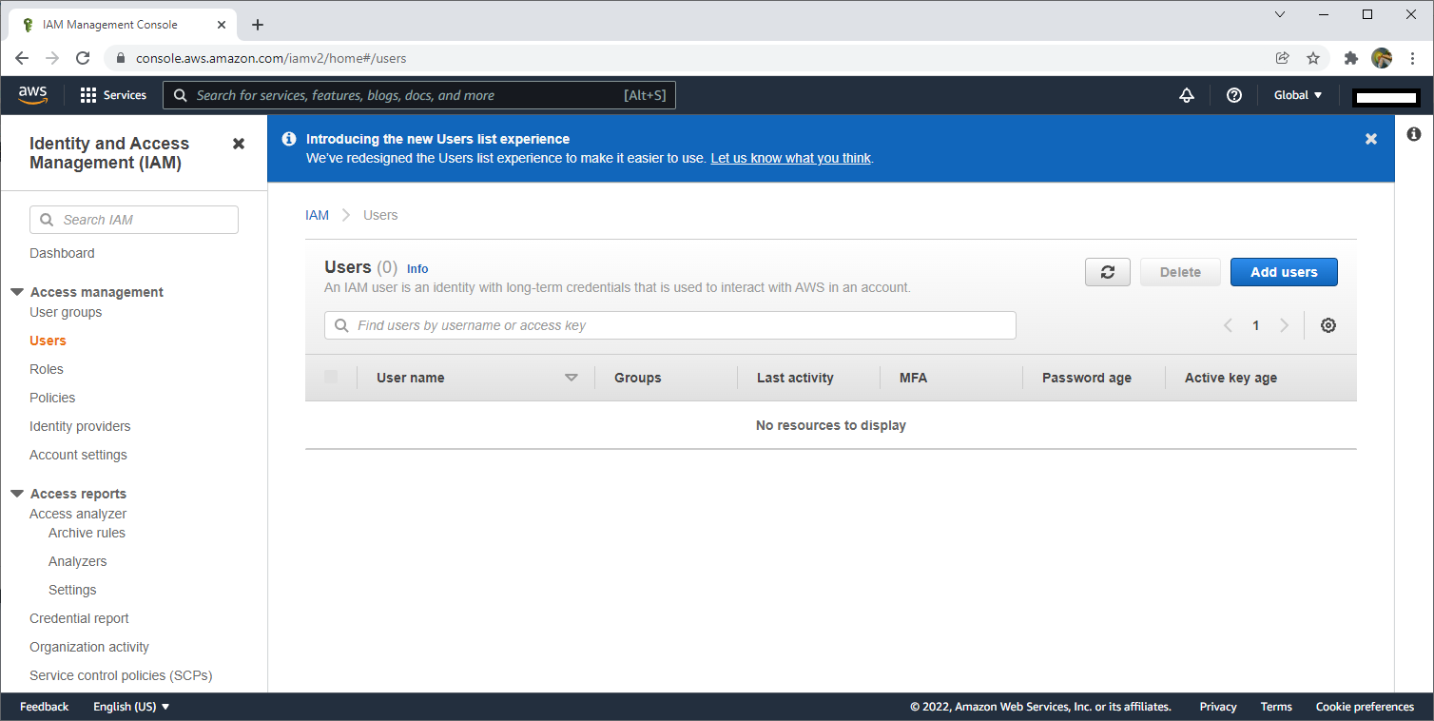Select Users in the sidebar
Viewport: 1434px width, 721px height.
coord(48,341)
